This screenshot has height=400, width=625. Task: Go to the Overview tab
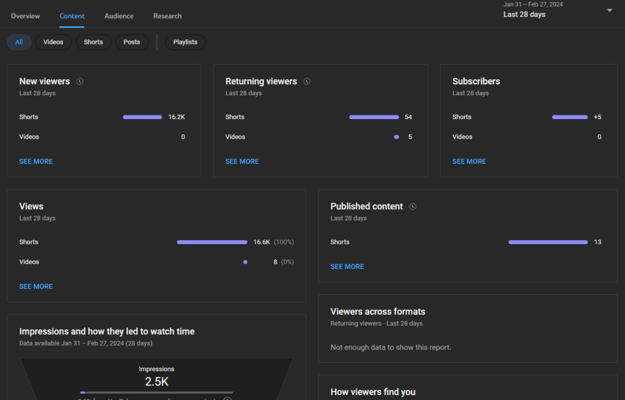click(x=26, y=16)
